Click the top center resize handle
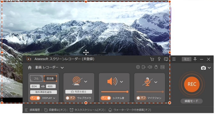Screen dimensions: 215x114 pyautogui.click(x=86, y=1)
